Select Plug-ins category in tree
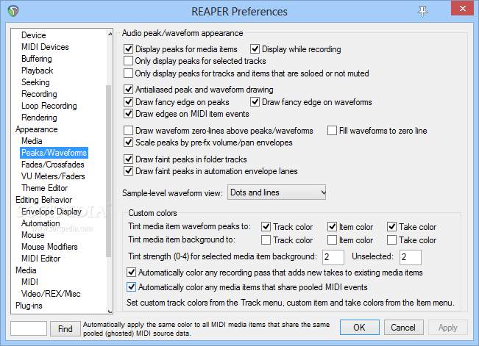479x346 pixels. [x=29, y=306]
